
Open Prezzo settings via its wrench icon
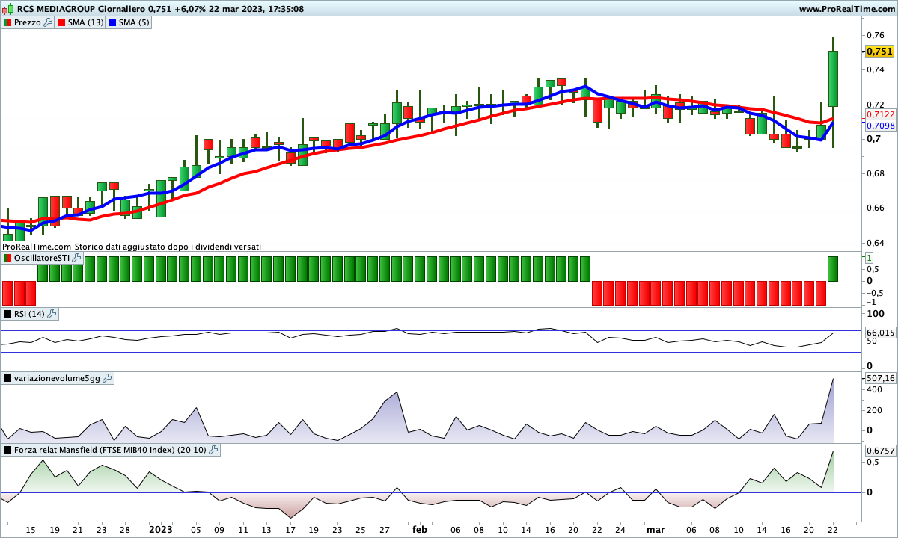(x=49, y=22)
